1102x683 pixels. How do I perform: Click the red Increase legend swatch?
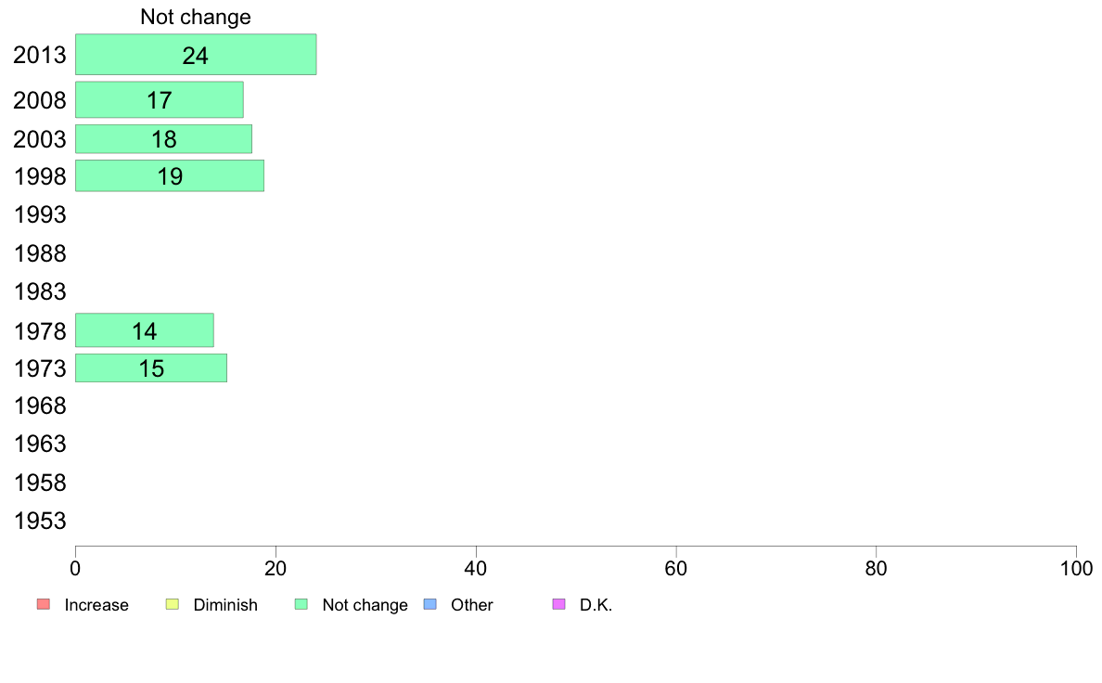point(44,604)
